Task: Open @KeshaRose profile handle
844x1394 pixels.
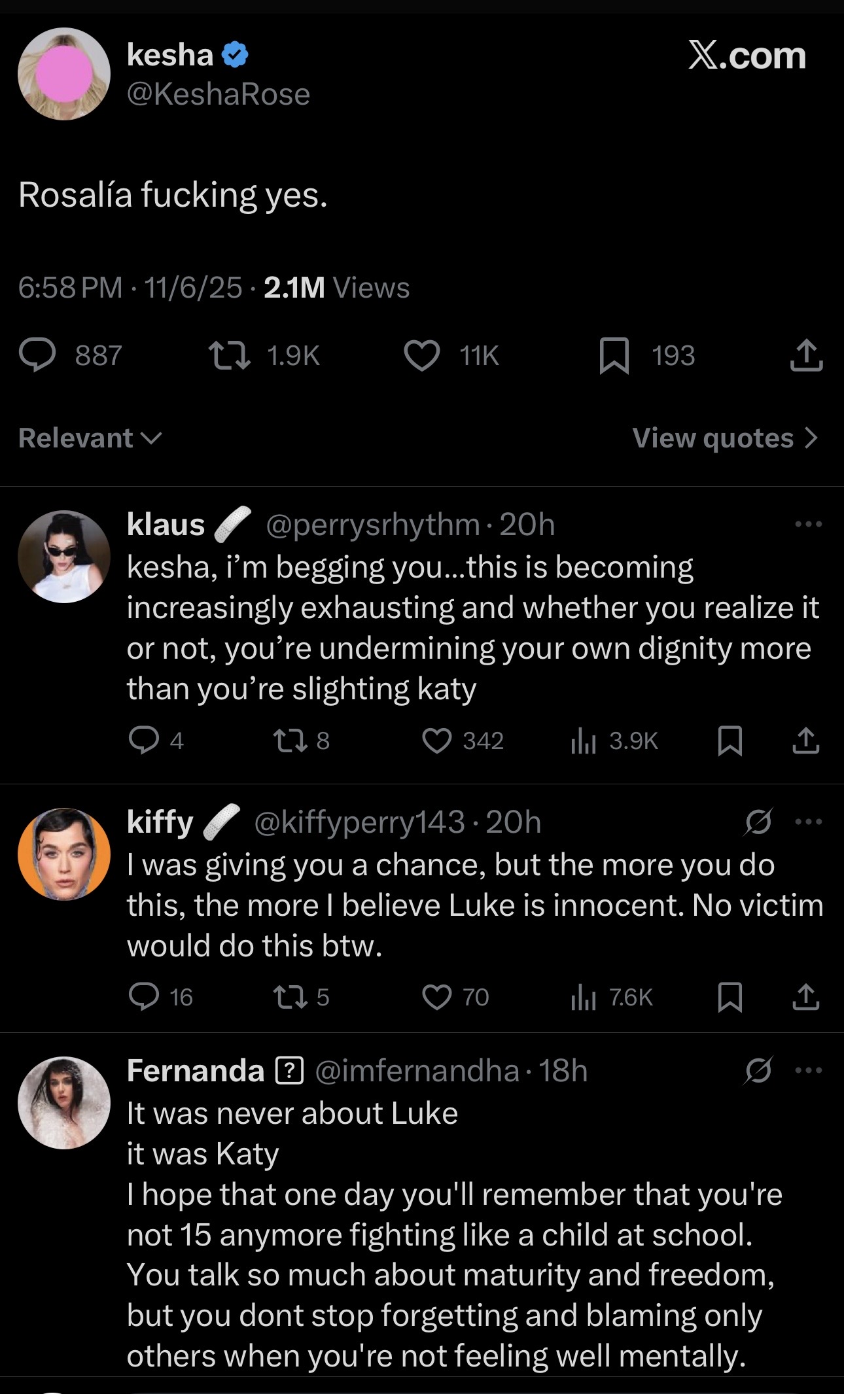Action: coord(218,95)
